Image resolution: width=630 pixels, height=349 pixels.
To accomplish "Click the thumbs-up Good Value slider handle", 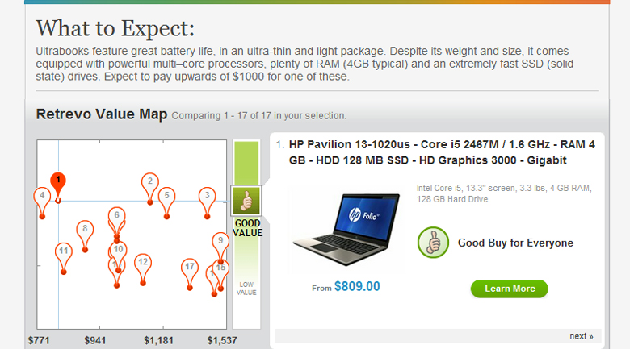I will 246,200.
